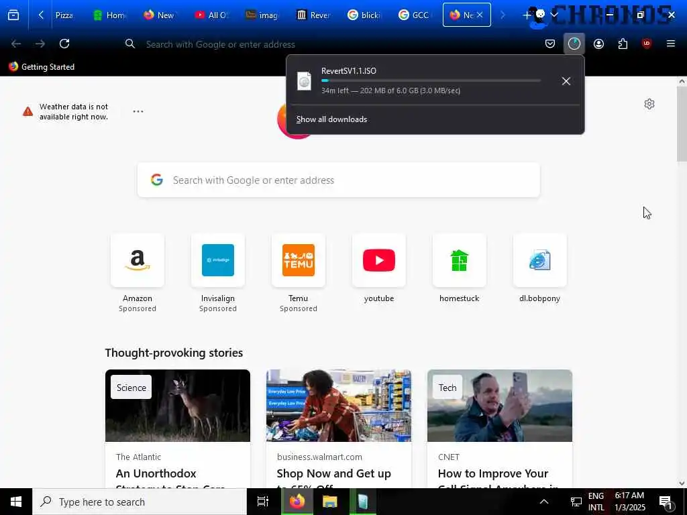Switch to the 'Rever' archive tab
Image resolution: width=687 pixels, height=515 pixels.
pyautogui.click(x=313, y=15)
